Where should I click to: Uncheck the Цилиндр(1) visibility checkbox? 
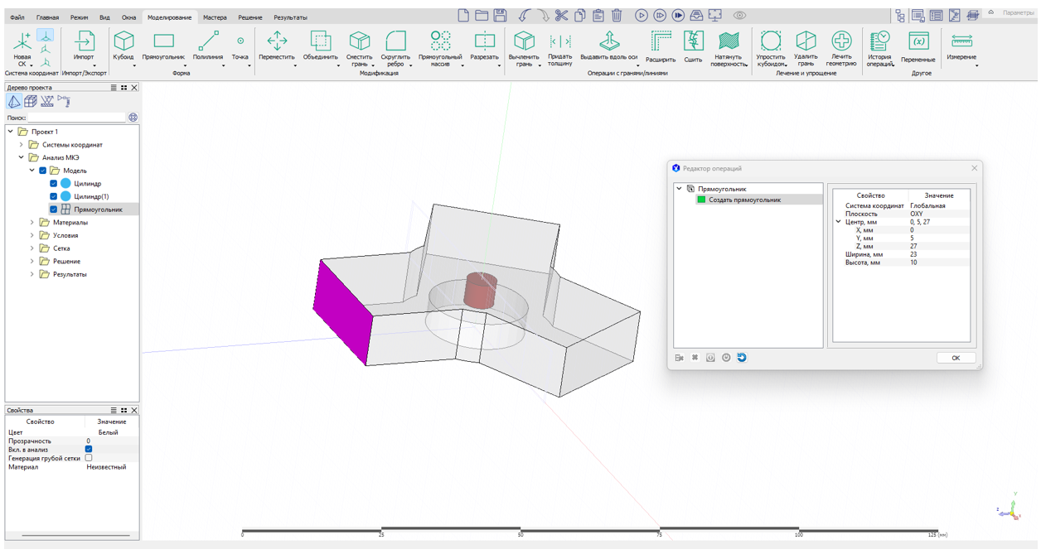tap(54, 196)
